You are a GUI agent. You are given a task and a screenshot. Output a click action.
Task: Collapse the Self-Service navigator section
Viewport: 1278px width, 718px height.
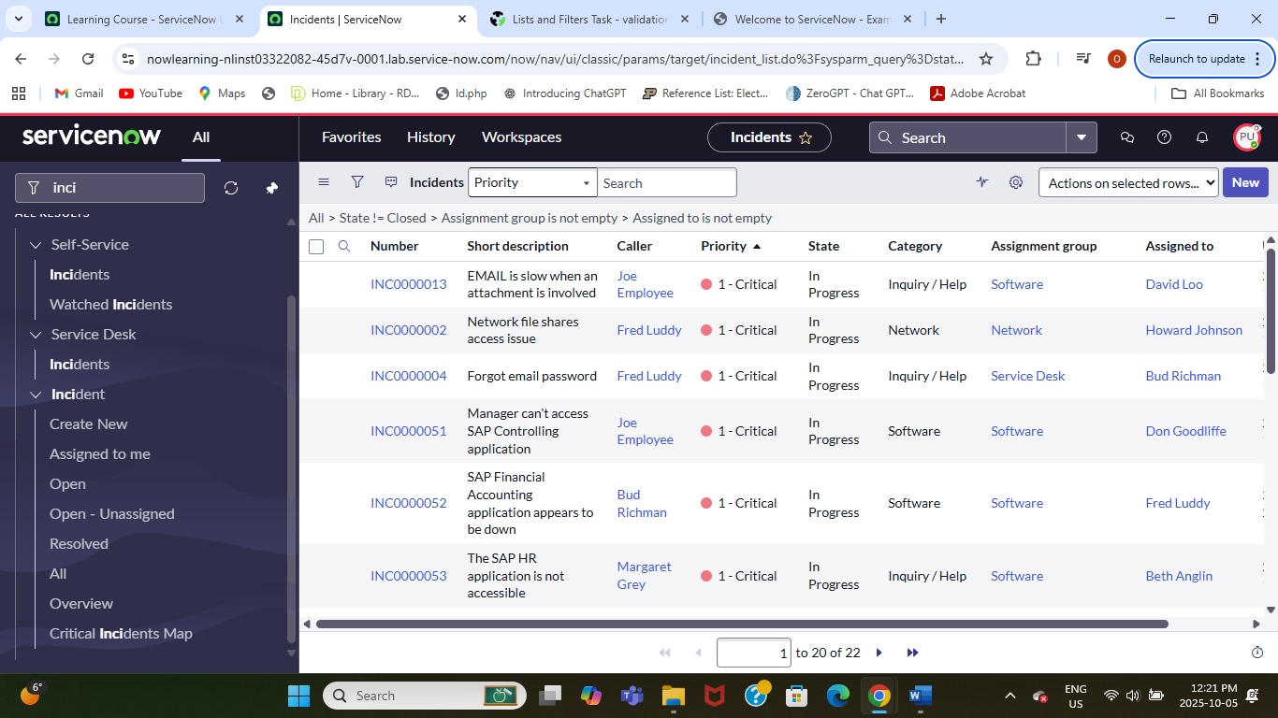click(36, 245)
